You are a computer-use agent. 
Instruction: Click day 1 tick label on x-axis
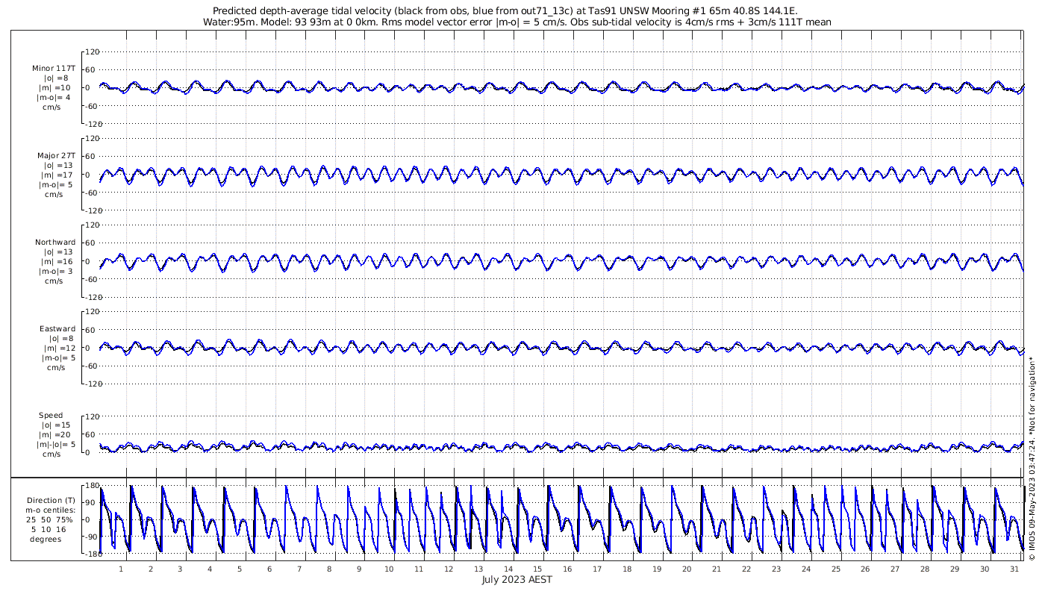click(x=121, y=569)
